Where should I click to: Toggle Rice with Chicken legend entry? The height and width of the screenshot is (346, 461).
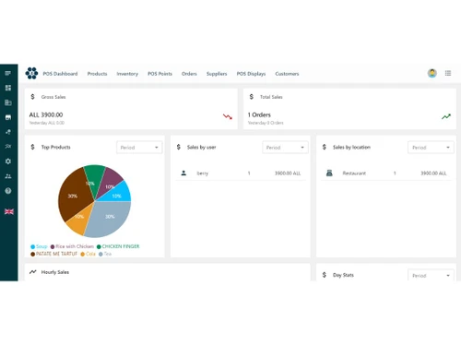pyautogui.click(x=72, y=246)
